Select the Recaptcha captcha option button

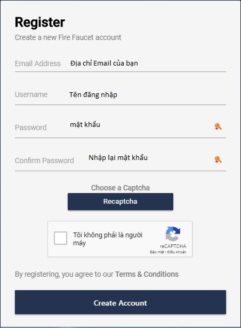point(120,202)
